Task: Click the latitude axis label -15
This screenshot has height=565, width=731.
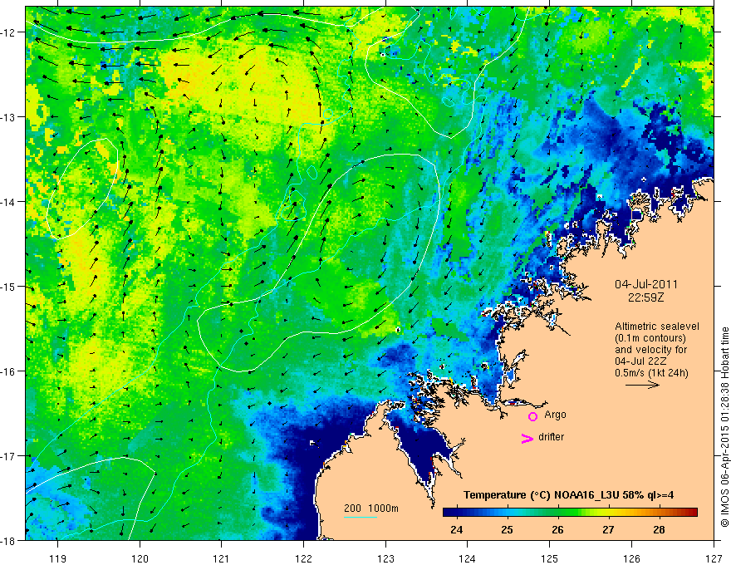Action: [x=8, y=286]
